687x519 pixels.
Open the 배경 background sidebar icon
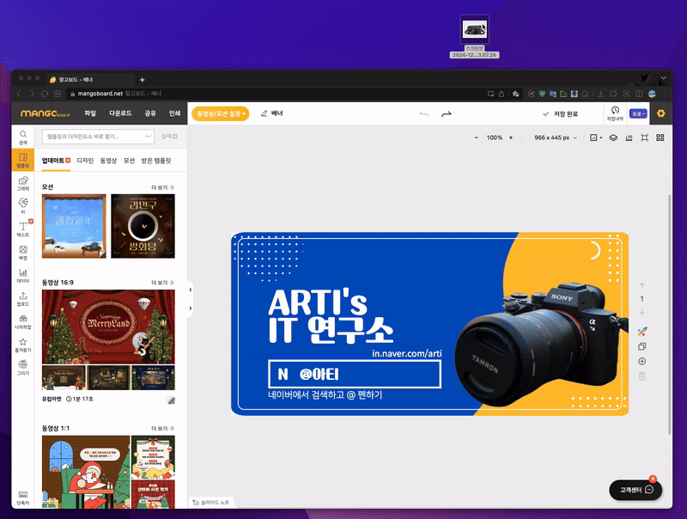23,253
